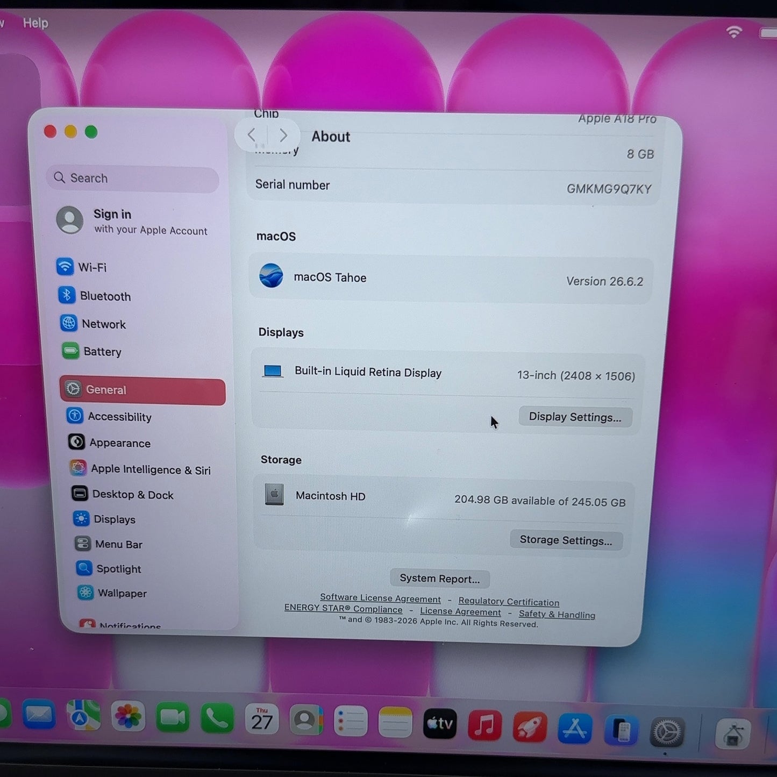Select General in the settings sidebar

(142, 390)
